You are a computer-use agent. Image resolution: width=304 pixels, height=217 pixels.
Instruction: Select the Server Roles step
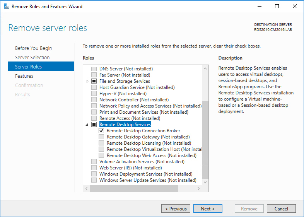(41, 67)
